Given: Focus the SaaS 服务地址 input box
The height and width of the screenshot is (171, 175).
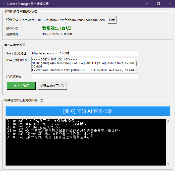Looking at the screenshot, I should 85,53.
